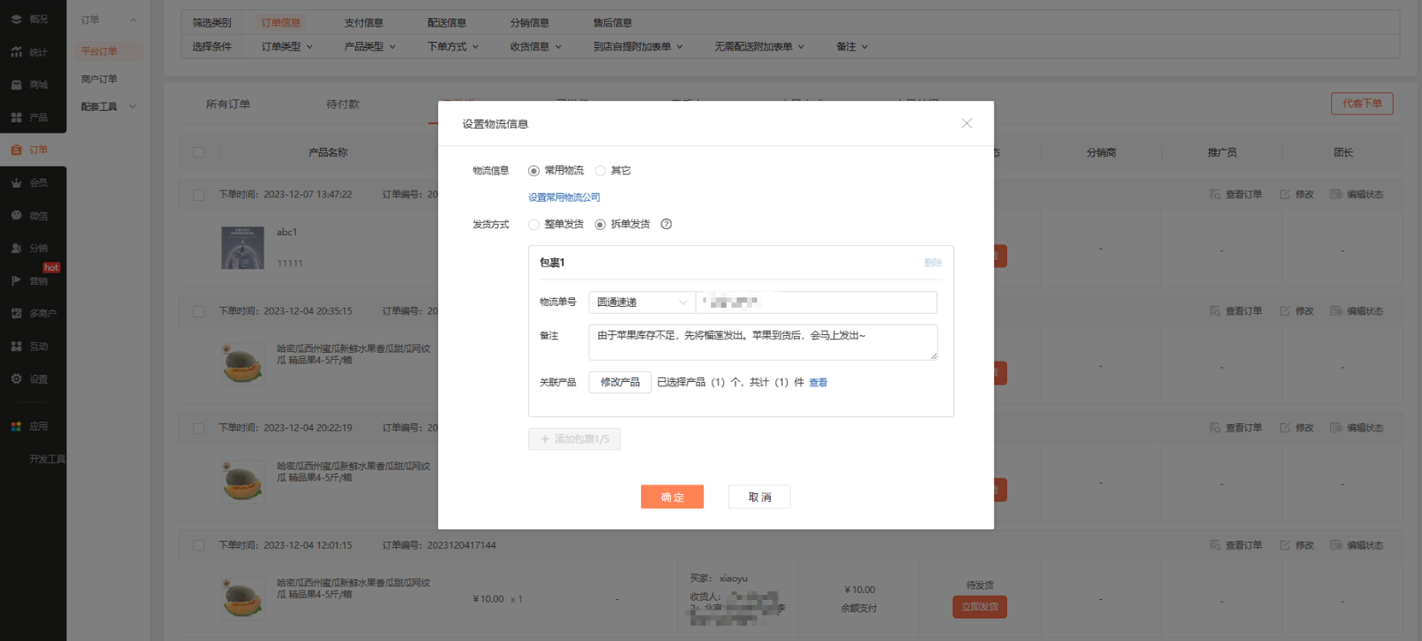The image size is (1422, 641).
Task: Choose the 整单发货 shipping radio button
Action: (534, 224)
